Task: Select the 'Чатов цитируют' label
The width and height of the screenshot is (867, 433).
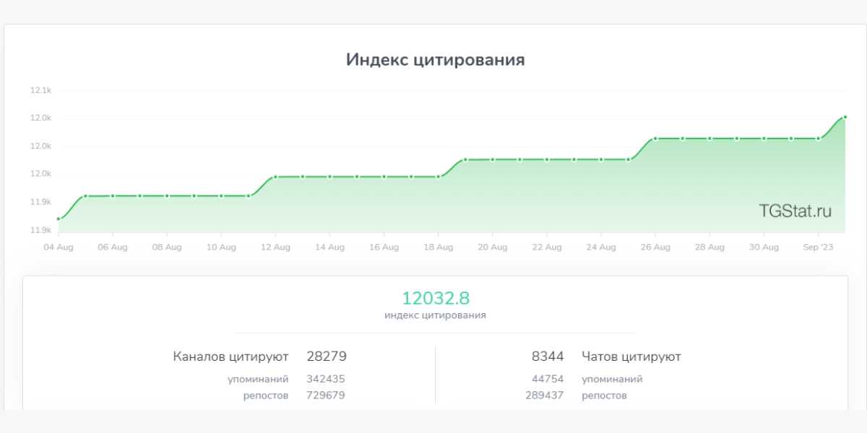Action: tap(631, 357)
